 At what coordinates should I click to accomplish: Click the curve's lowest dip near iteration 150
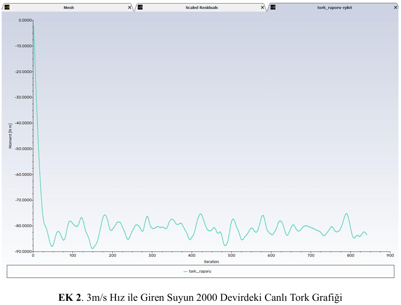[x=92, y=248]
